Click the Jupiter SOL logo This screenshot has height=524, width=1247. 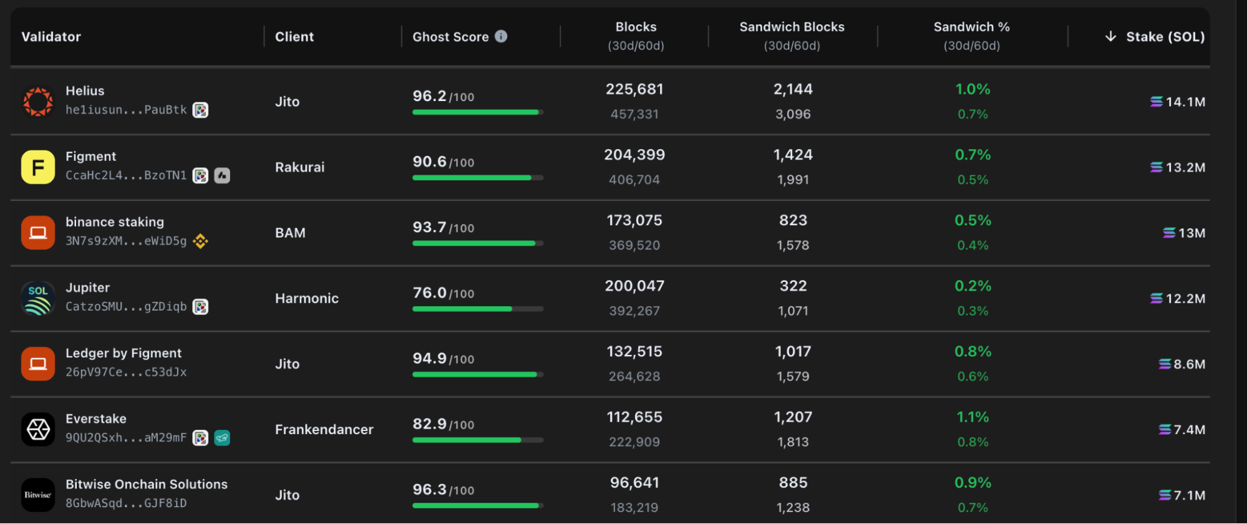coord(38,298)
